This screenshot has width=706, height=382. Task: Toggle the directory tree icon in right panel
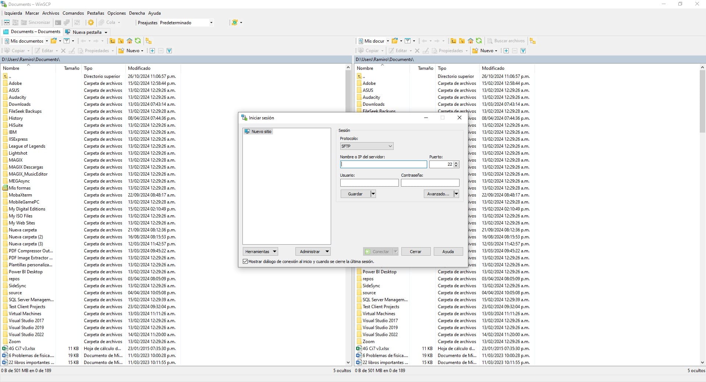(533, 41)
